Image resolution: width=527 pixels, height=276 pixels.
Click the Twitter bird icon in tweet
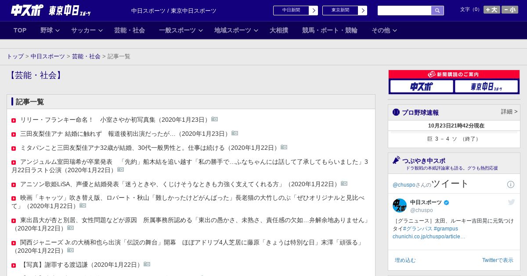(x=511, y=202)
